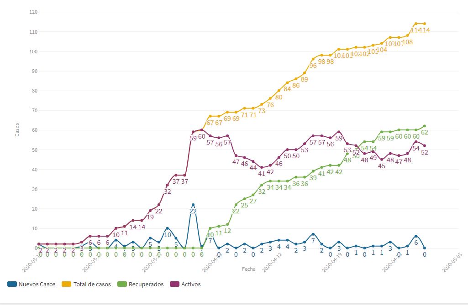Image resolution: width=468 pixels, height=305 pixels.
Task: Select the Recuperados point valued 62
Action: (425, 126)
